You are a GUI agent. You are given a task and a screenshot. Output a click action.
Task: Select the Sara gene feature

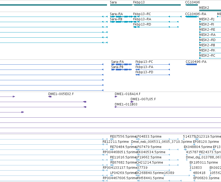(121, 5)
